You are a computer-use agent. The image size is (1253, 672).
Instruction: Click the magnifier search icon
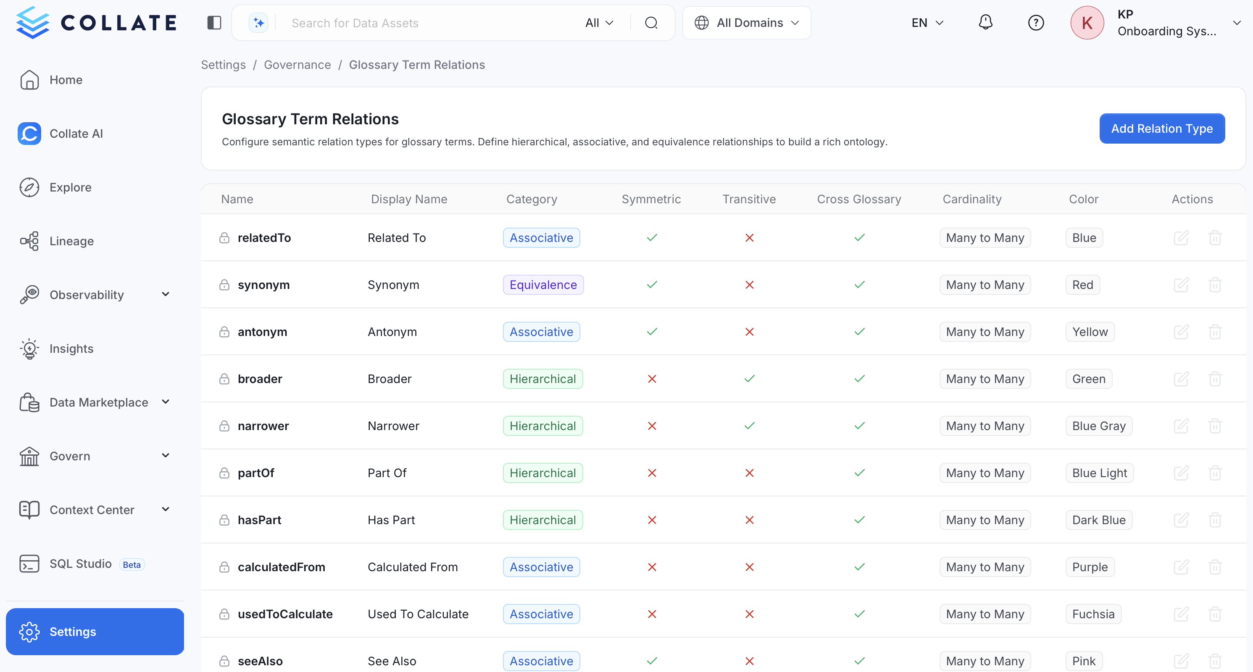point(651,23)
